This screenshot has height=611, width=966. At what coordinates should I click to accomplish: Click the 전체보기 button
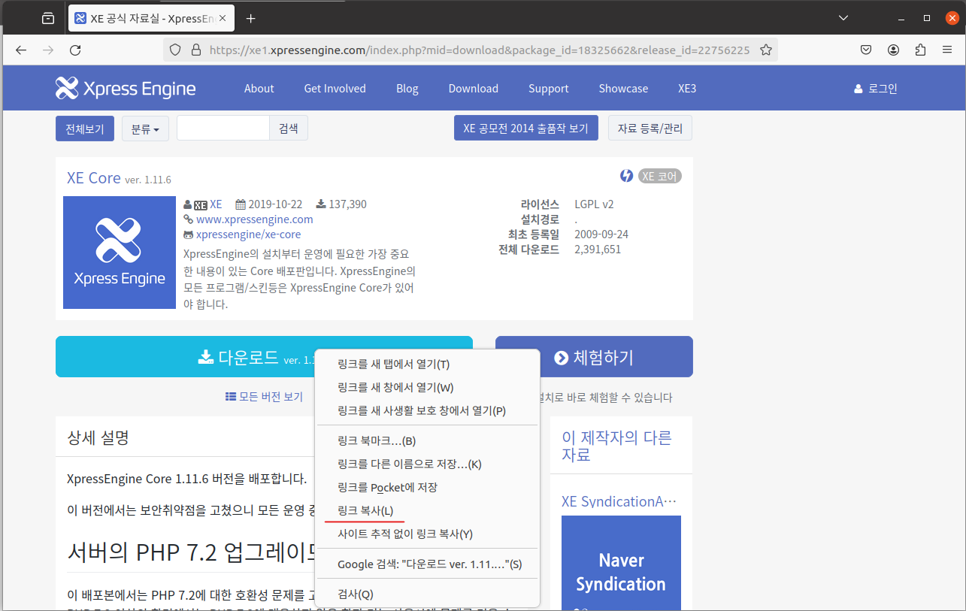coord(85,129)
